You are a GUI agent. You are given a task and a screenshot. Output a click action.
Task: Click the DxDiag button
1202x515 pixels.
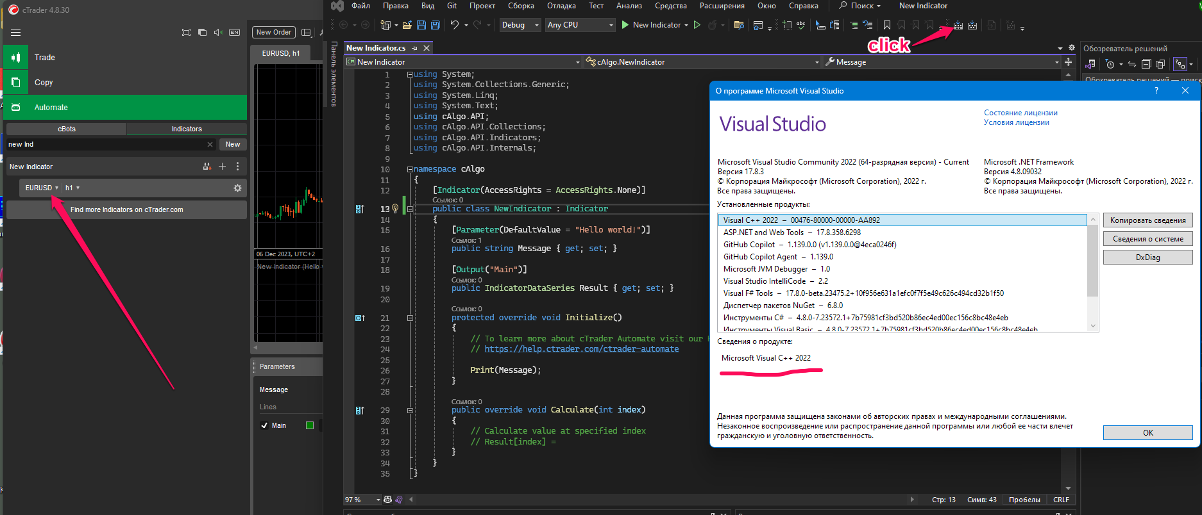[x=1147, y=257]
